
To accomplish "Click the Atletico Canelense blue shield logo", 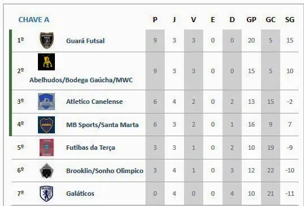I will coord(46,102).
